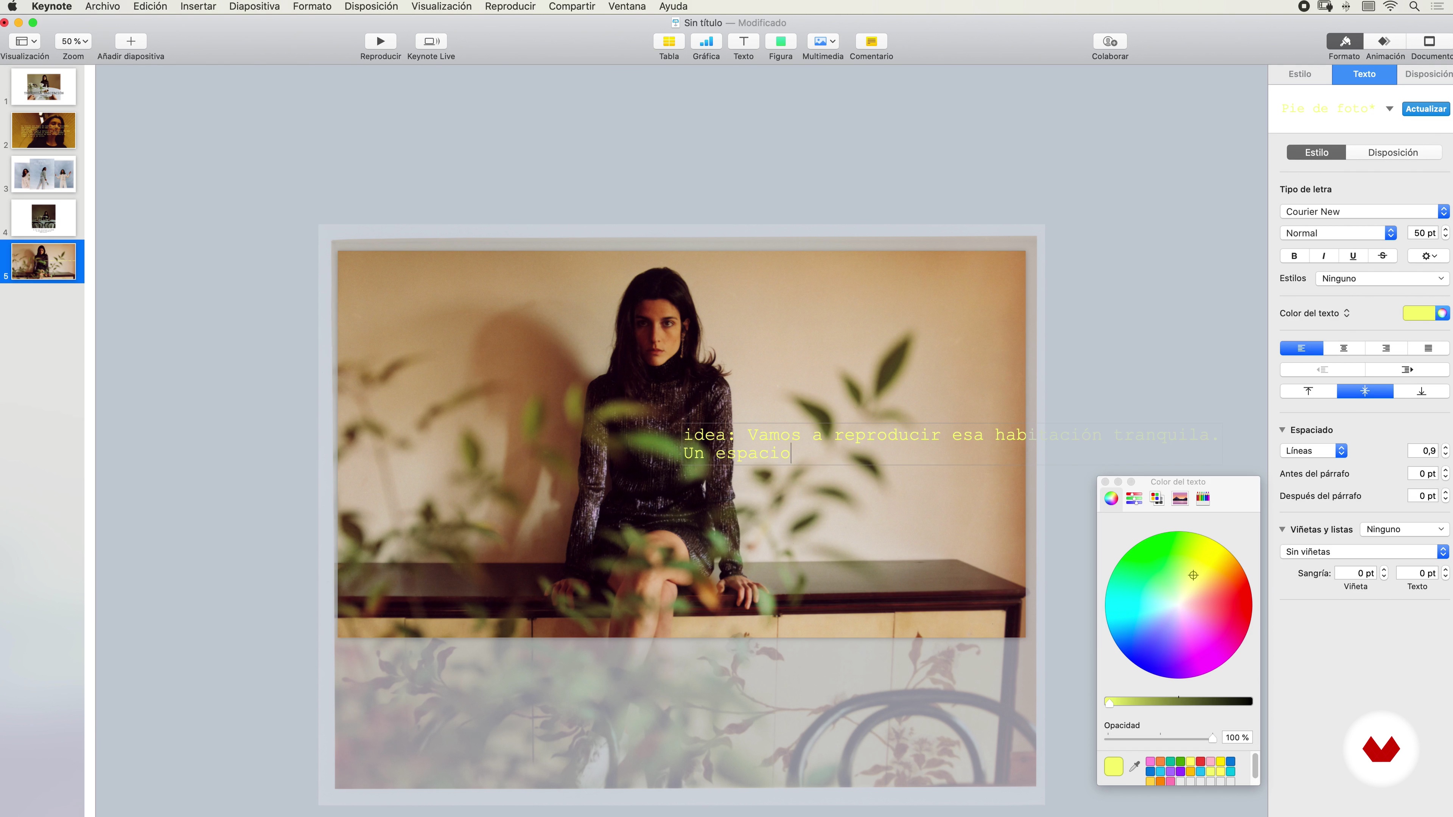1453x817 pixels.
Task: Switch to pencils mode in color window
Action: point(1203,498)
